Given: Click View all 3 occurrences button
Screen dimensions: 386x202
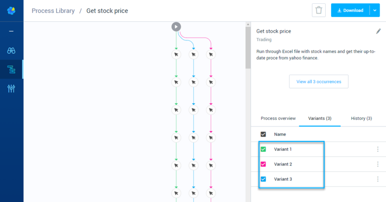Looking at the screenshot, I should pyautogui.click(x=318, y=81).
